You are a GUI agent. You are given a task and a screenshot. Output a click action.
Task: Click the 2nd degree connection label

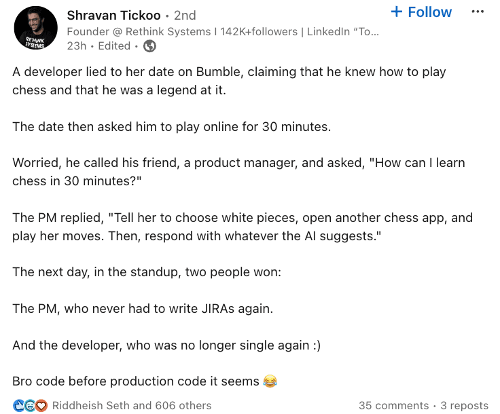[185, 15]
